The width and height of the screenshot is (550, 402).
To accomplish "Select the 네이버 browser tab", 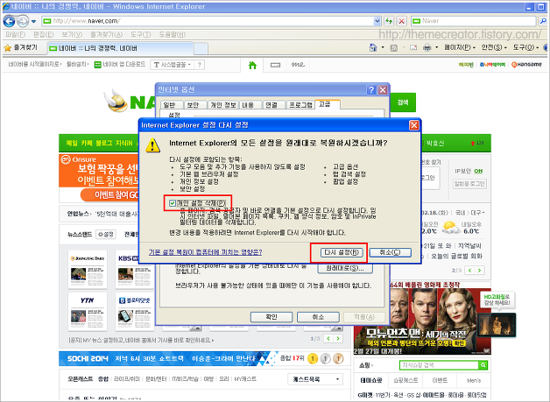I will point(120,48).
